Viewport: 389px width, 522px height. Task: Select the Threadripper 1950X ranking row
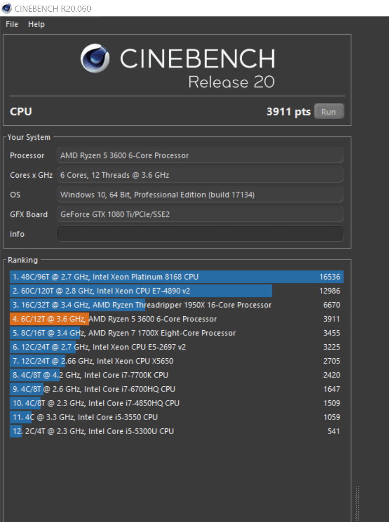click(x=176, y=305)
